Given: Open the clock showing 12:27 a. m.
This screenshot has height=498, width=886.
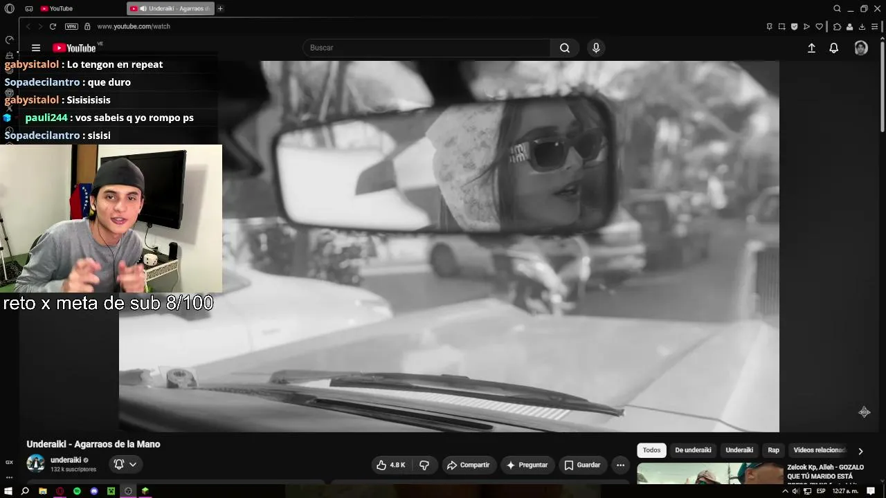Looking at the screenshot, I should click(x=844, y=491).
